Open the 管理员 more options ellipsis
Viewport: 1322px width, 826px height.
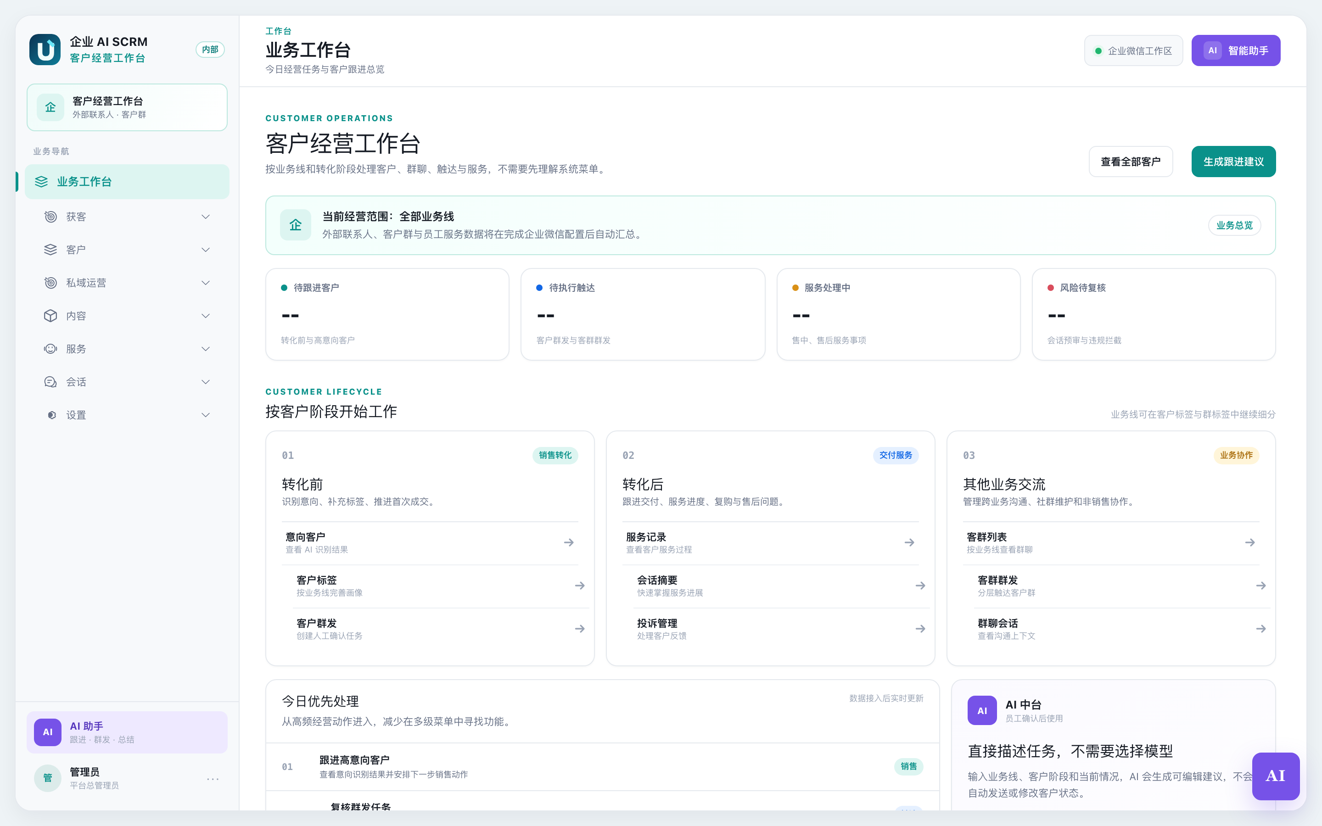pos(213,778)
